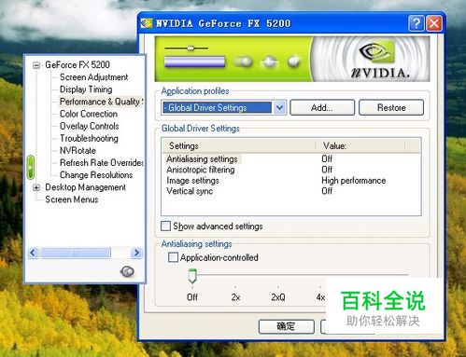Image resolution: width=466 pixels, height=357 pixels.
Task: Click the Settings column header
Action: 239,145
